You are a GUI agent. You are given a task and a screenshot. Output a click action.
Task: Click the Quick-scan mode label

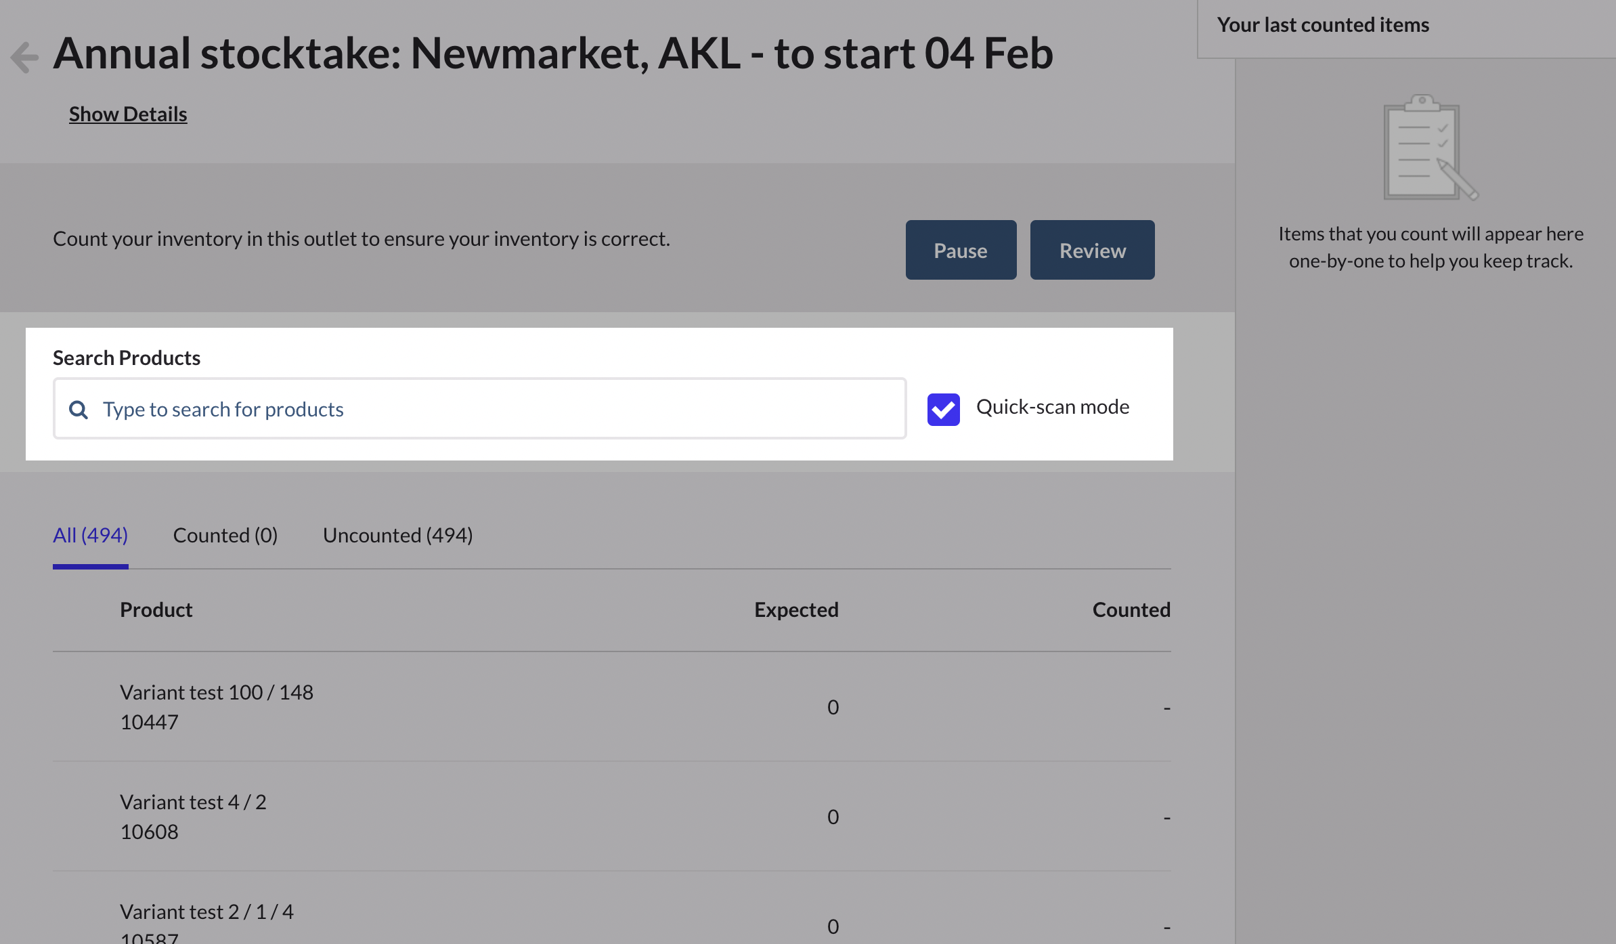[x=1052, y=407]
